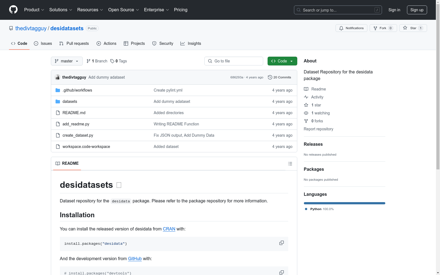Open the GitHub link in README
The height and width of the screenshot is (275, 440).
(x=135, y=258)
